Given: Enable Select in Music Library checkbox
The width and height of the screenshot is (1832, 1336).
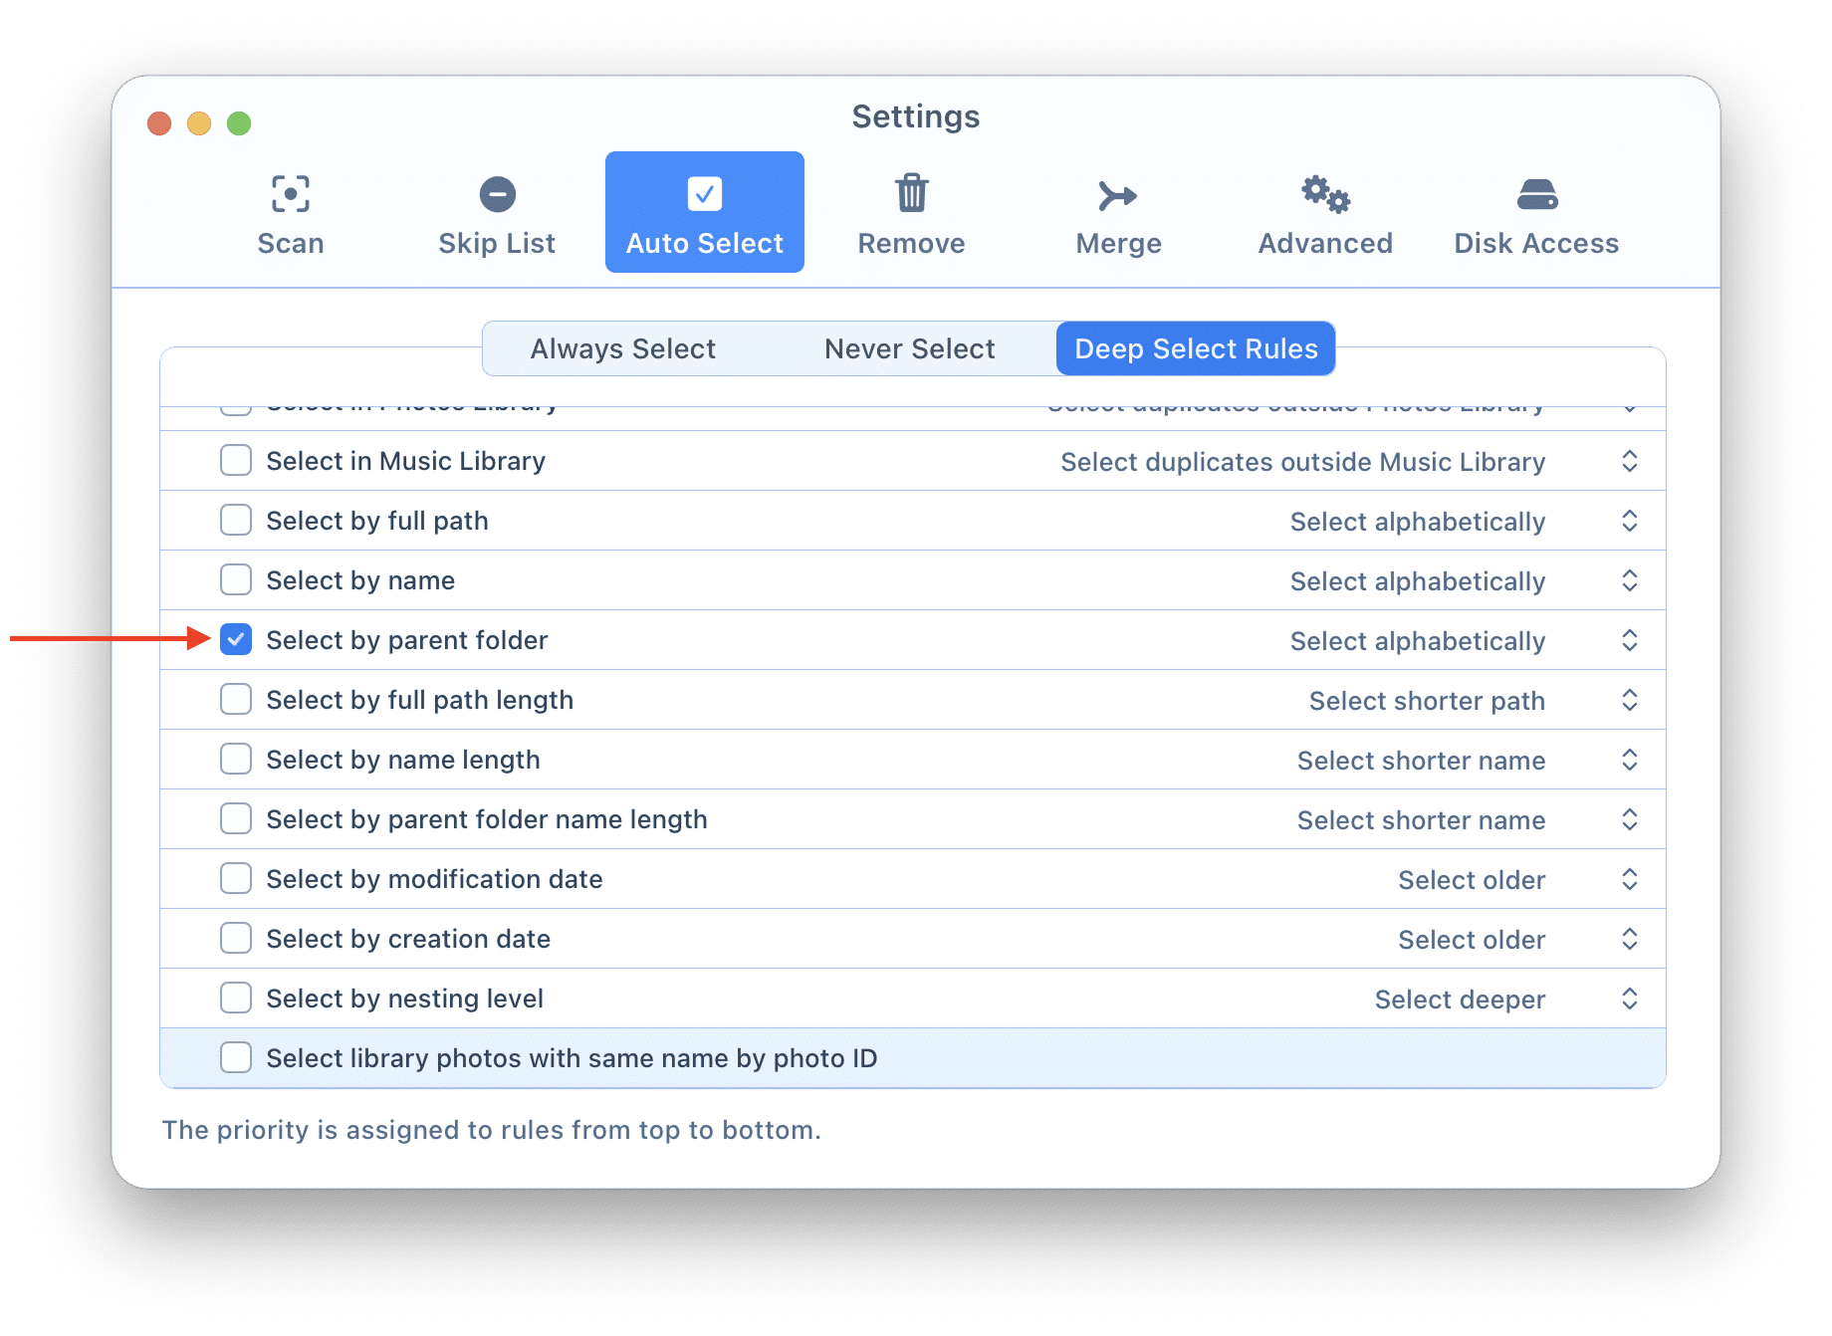Looking at the screenshot, I should (236, 461).
